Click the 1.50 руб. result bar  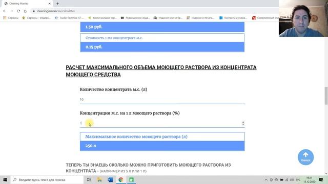pos(162,27)
